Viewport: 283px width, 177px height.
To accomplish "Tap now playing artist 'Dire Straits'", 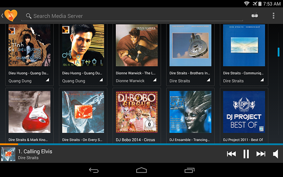I will [28, 158].
